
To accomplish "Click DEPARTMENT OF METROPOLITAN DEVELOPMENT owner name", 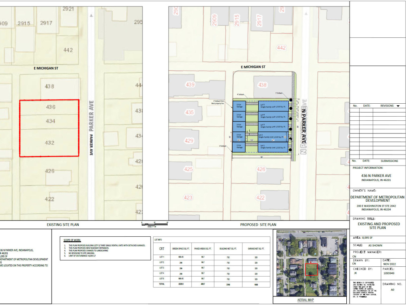I will [x=378, y=199].
